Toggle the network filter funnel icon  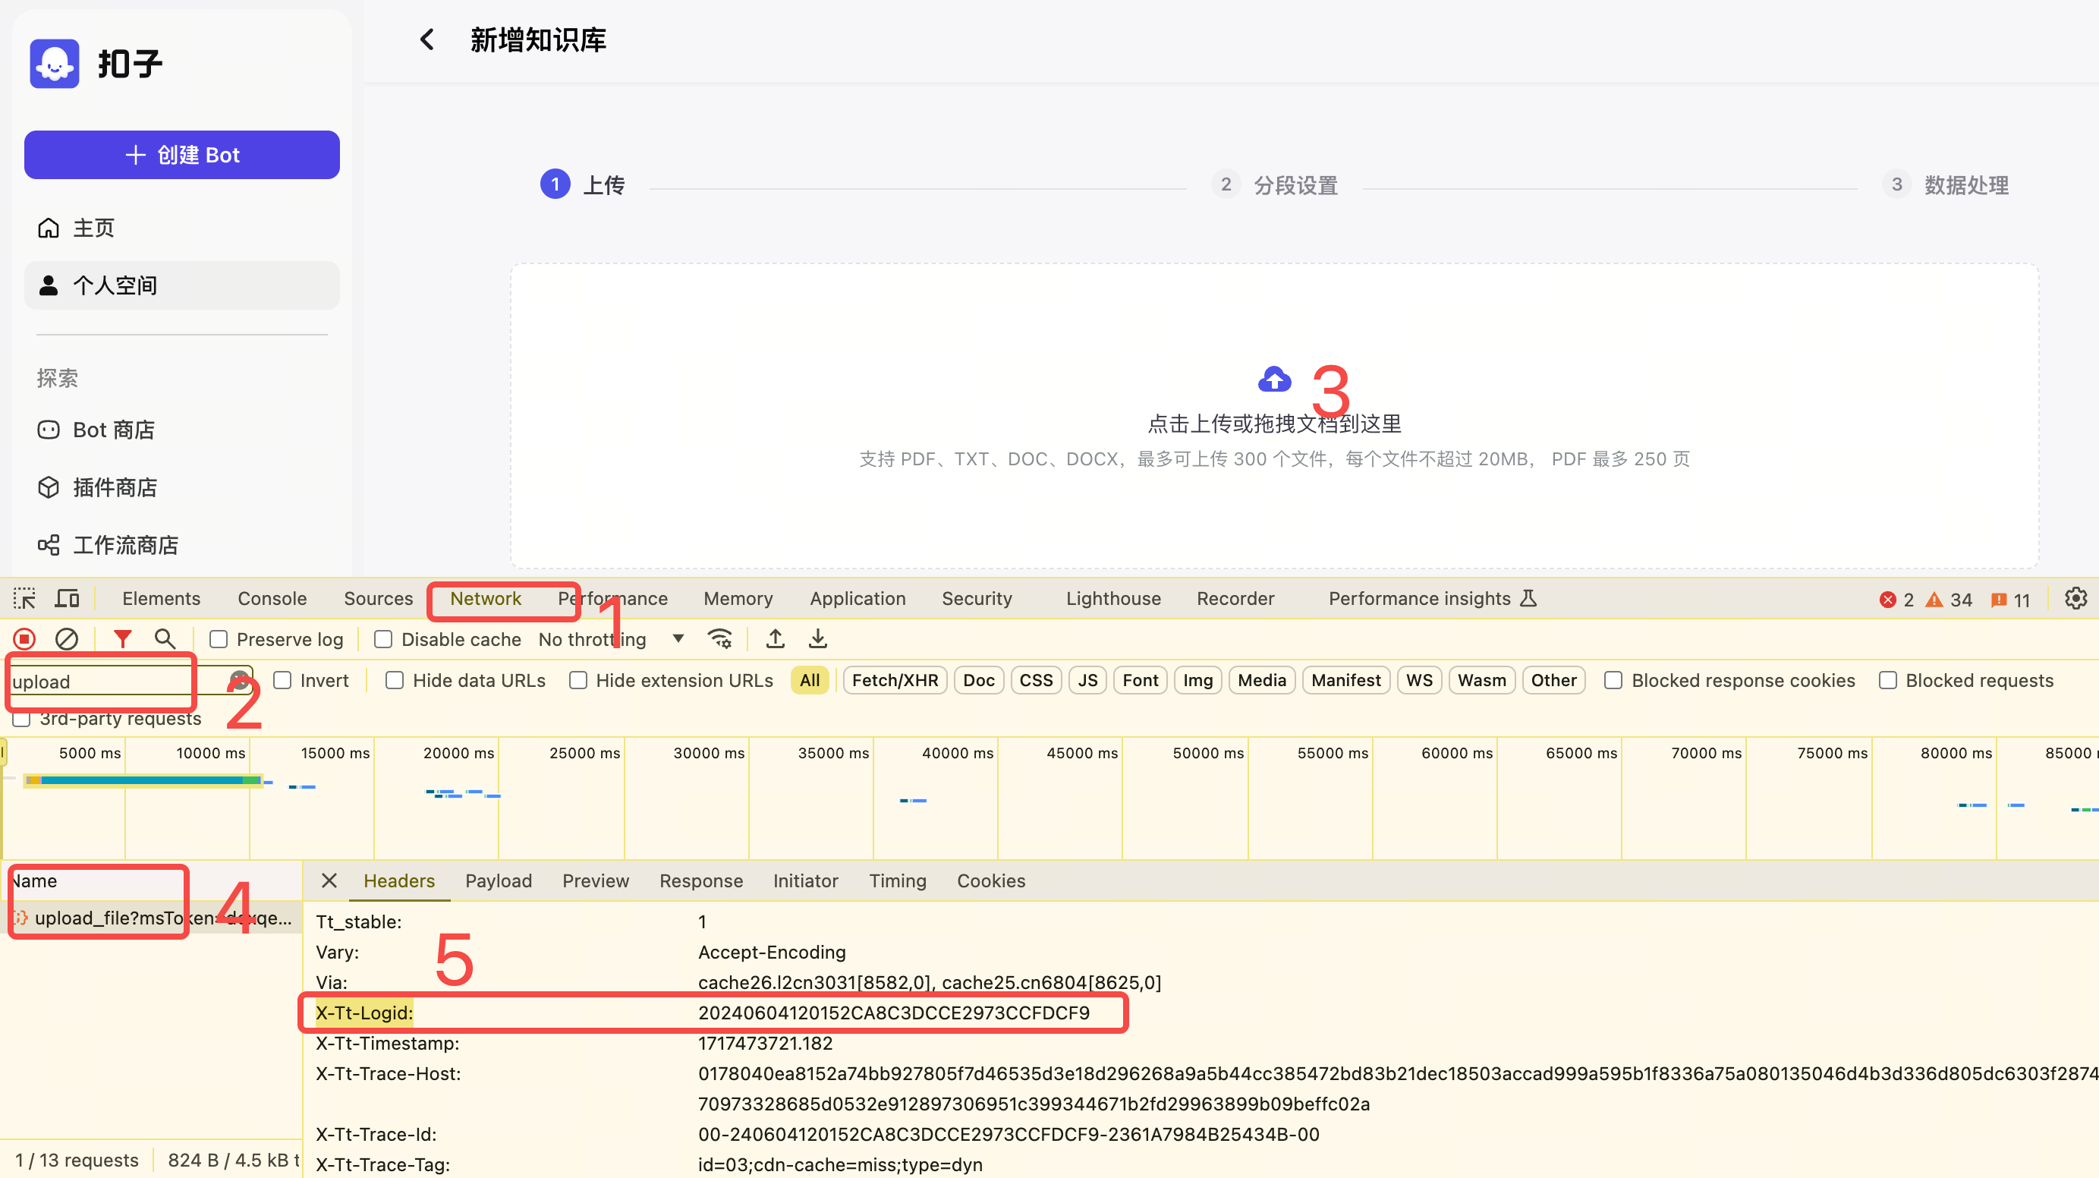coord(122,639)
